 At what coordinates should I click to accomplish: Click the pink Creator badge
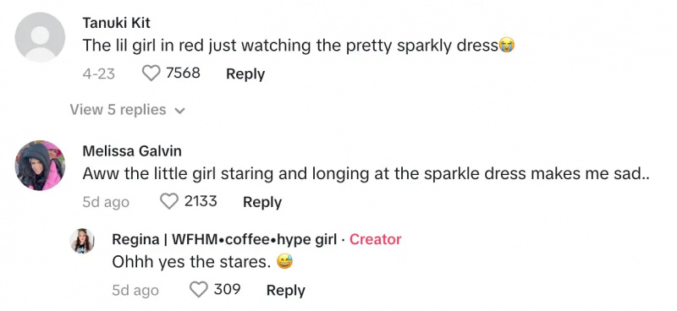pyautogui.click(x=375, y=239)
